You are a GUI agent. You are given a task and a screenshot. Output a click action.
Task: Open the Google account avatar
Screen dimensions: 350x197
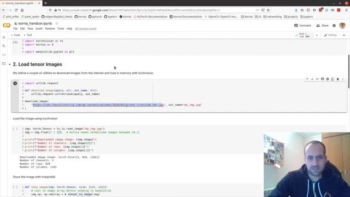(342, 26)
